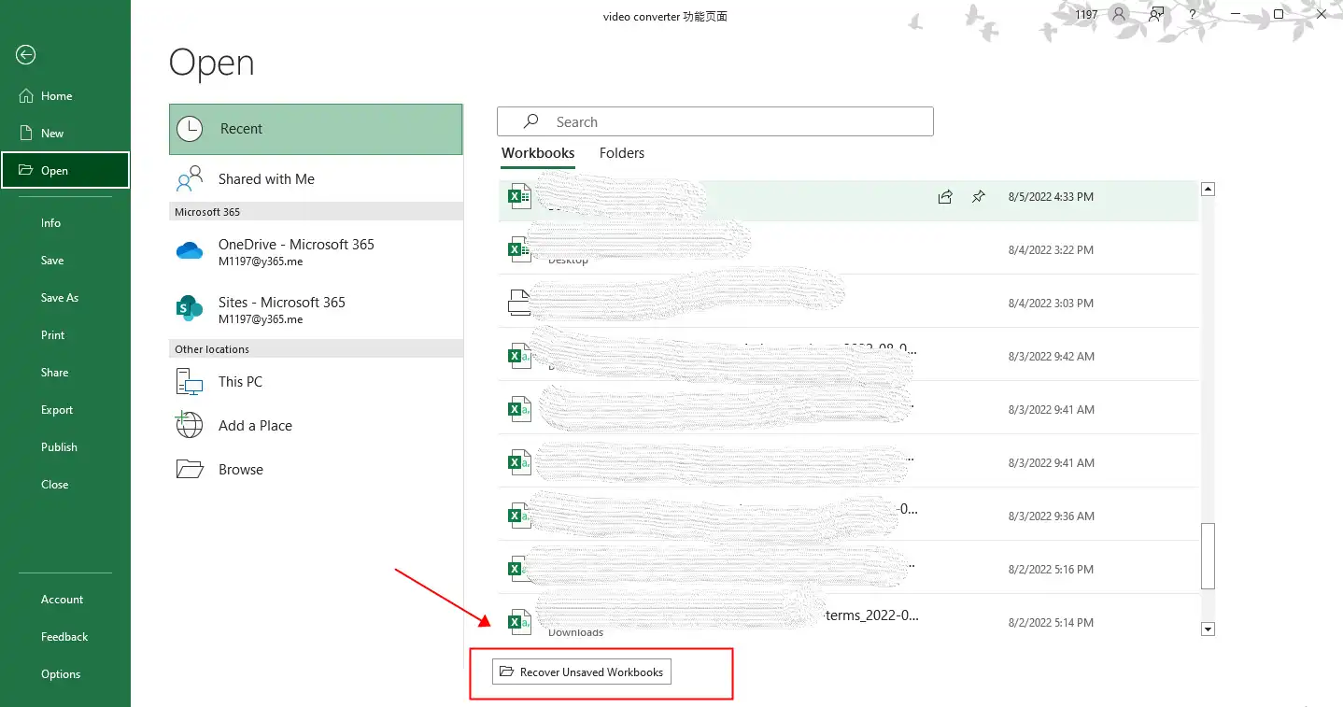Screen dimensions: 1343x707
Task: Click file icon of 8/2/2022 5:14 PM row
Action: pyautogui.click(x=518, y=621)
